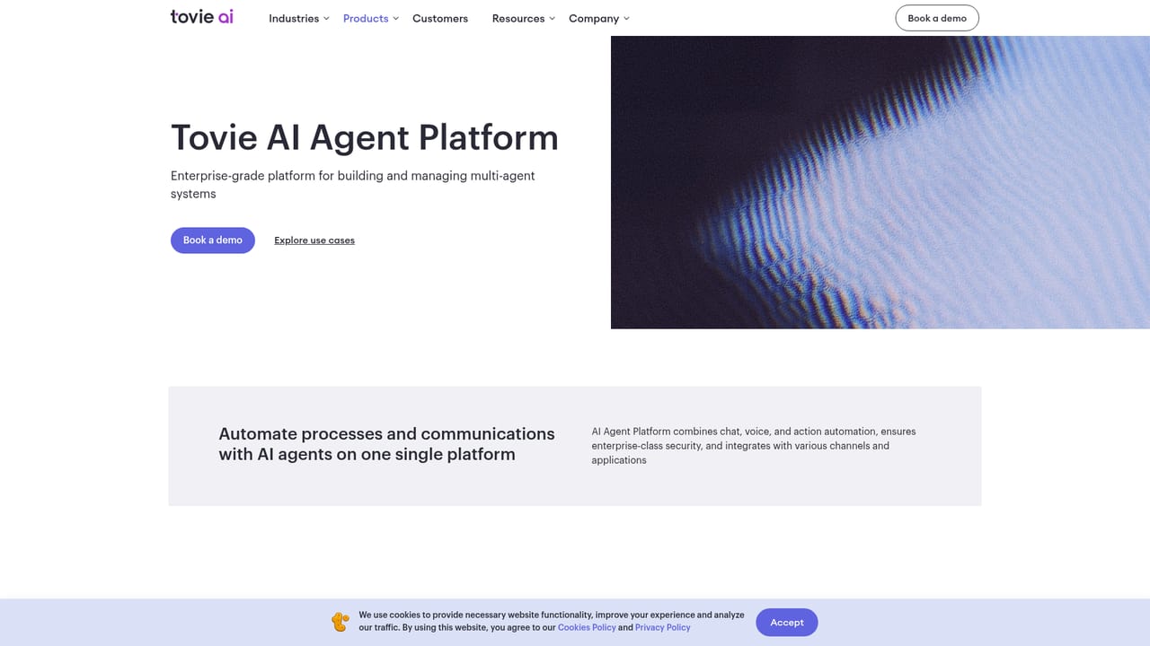Go to the Customers page
This screenshot has height=646, width=1150.
tap(440, 18)
